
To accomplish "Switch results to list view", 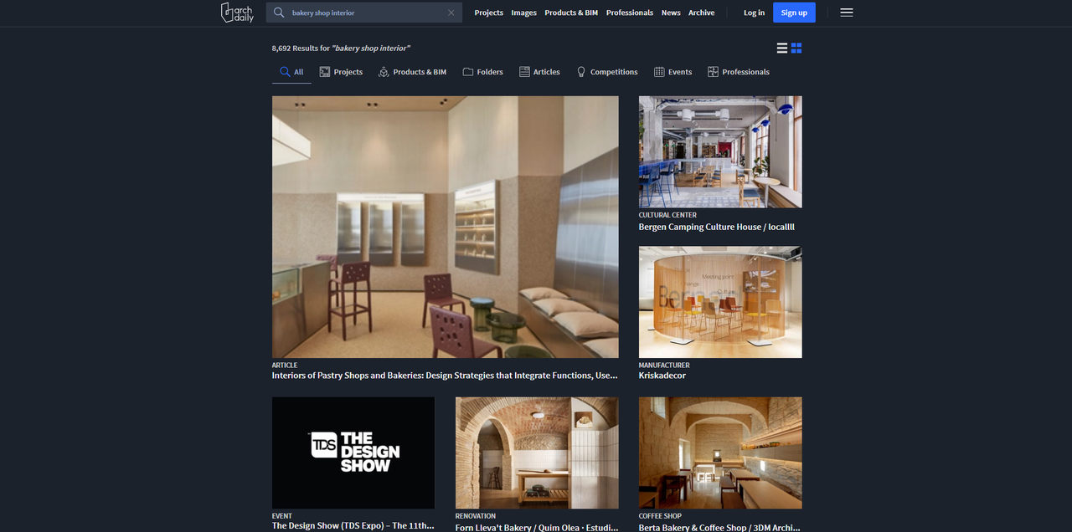I will tap(781, 48).
